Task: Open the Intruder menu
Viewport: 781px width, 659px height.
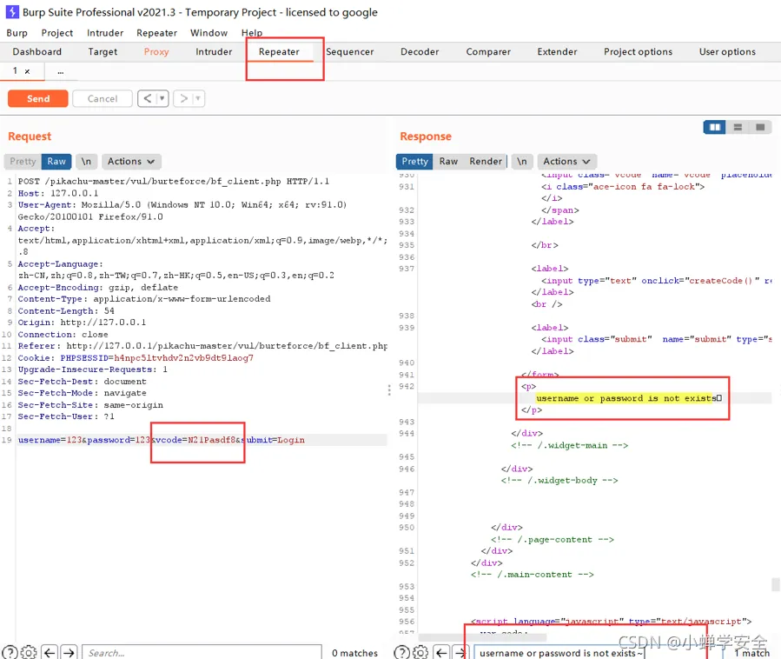Action: click(104, 33)
